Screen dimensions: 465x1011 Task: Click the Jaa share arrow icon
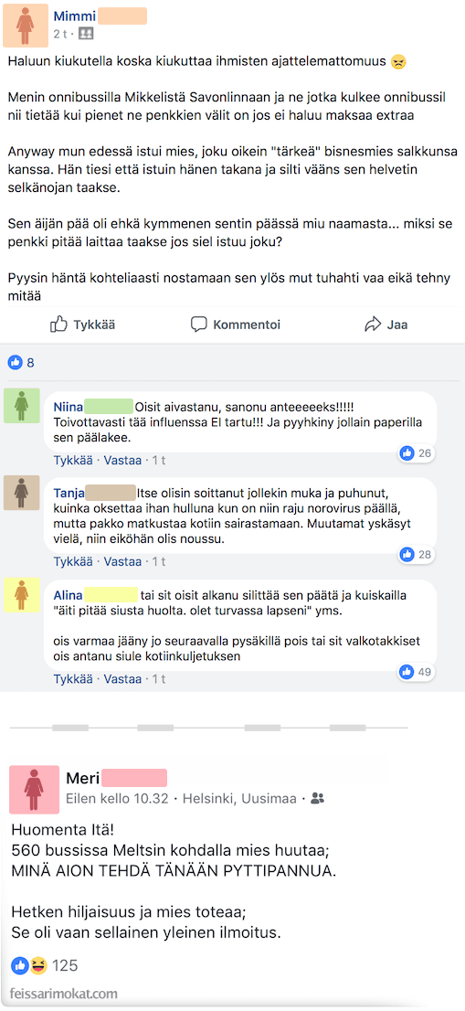click(373, 325)
